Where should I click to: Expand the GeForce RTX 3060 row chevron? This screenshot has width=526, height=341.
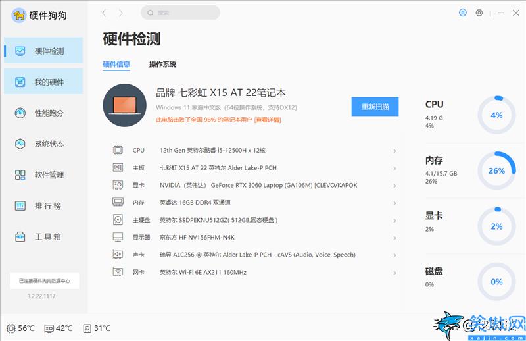click(395, 186)
